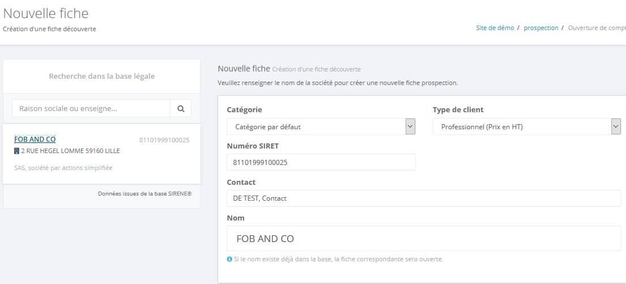626x284 pixels.
Task: Focus the Contact input field
Action: coord(424,198)
